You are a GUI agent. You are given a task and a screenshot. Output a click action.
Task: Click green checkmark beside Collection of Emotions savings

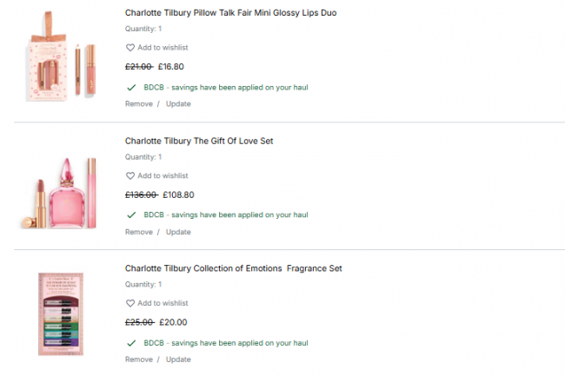pyautogui.click(x=131, y=342)
